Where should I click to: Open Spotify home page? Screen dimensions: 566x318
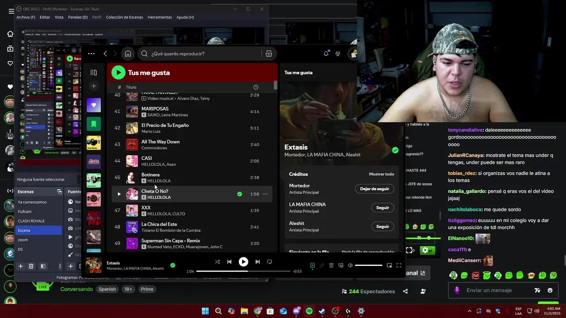pyautogui.click(x=128, y=53)
